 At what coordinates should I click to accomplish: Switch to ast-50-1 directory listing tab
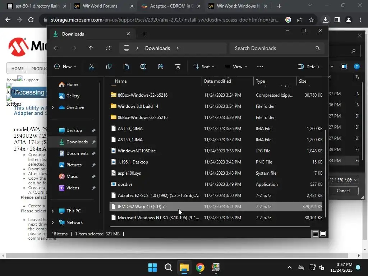click(x=37, y=6)
